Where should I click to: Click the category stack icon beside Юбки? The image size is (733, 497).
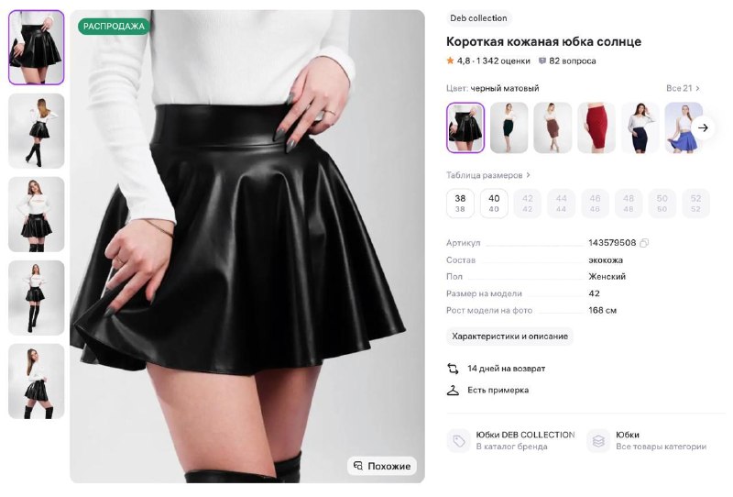click(598, 441)
